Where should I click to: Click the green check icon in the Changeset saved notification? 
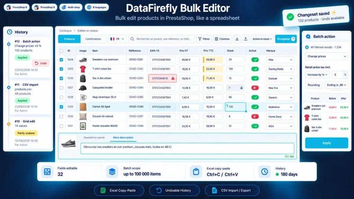(290, 17)
